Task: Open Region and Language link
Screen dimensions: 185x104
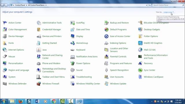Action: point(19,70)
